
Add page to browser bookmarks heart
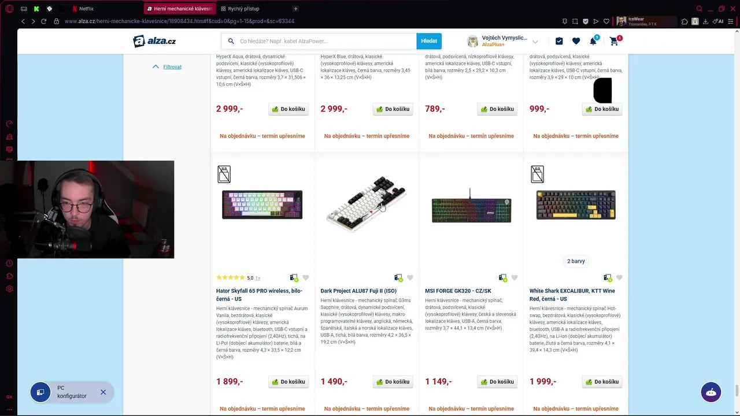point(606,21)
